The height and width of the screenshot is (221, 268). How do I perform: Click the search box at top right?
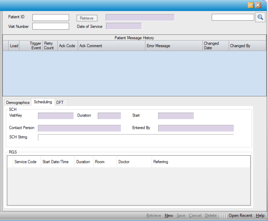(233, 17)
